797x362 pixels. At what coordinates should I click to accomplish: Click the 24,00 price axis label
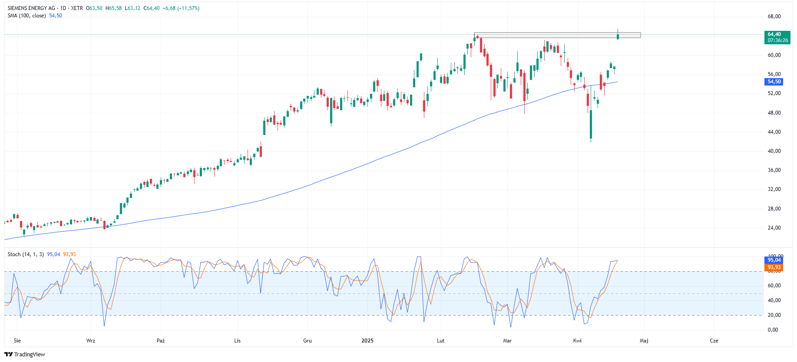pos(774,228)
